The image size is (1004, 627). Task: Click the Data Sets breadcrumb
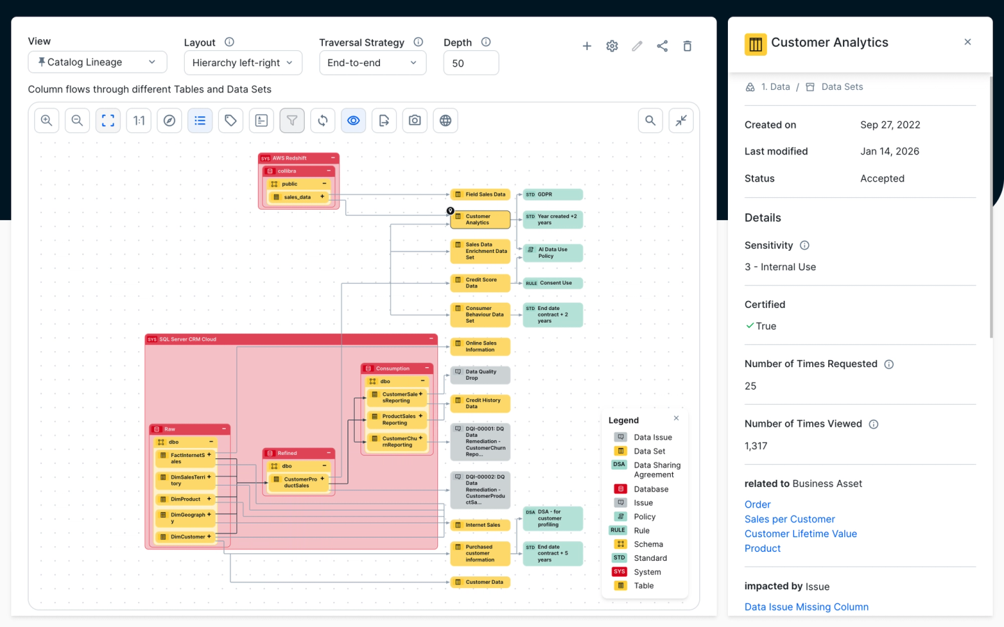(x=842, y=87)
